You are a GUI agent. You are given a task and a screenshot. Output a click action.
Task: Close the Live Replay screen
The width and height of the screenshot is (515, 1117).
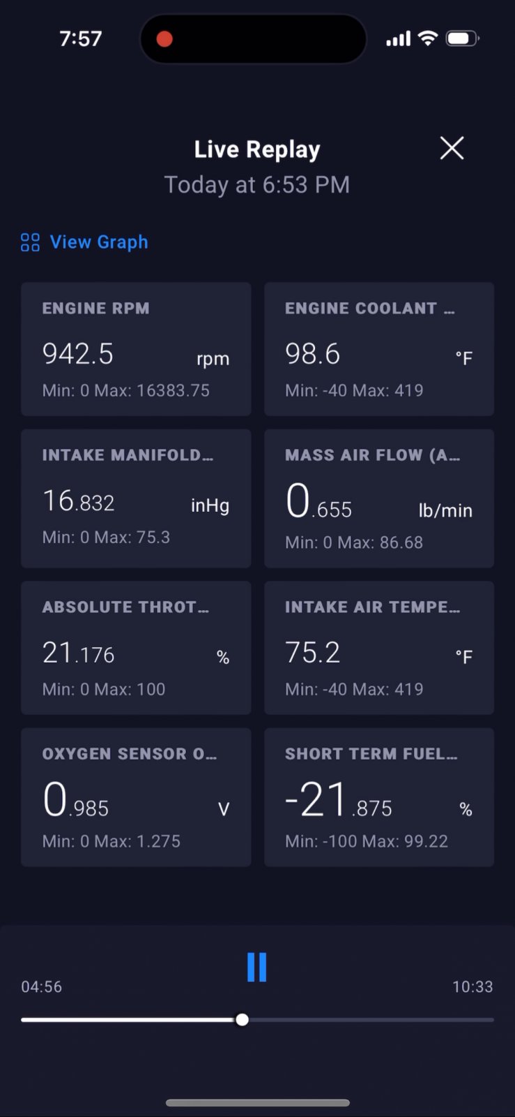[x=452, y=148]
